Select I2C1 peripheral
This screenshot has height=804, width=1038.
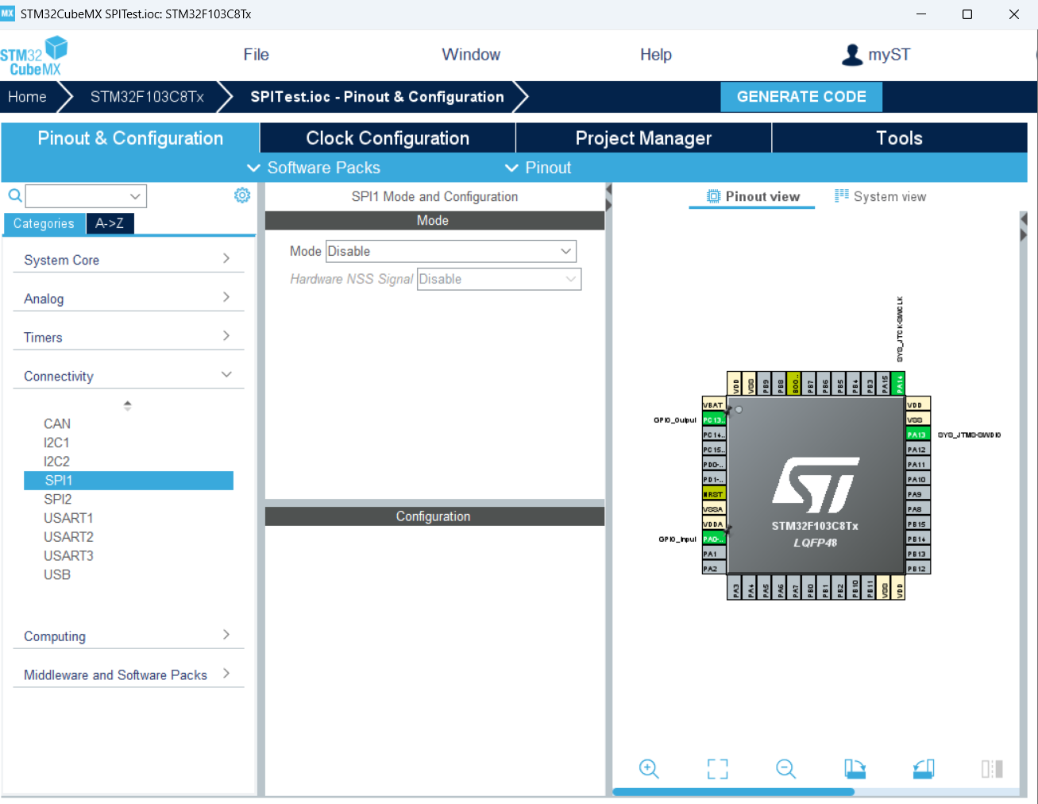point(56,443)
